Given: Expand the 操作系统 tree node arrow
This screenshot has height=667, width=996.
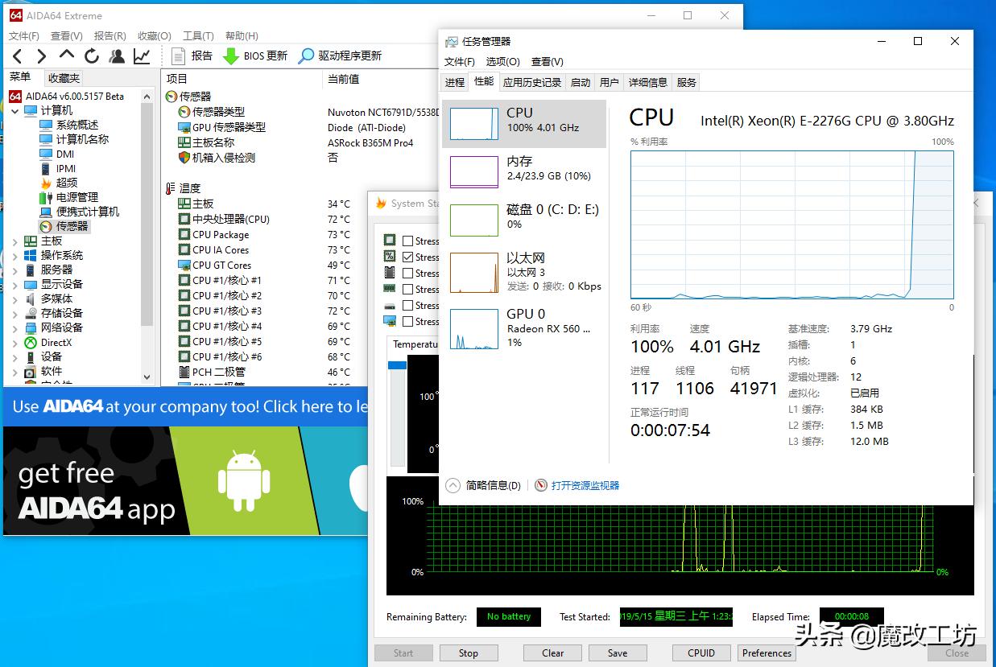Looking at the screenshot, I should click(15, 255).
